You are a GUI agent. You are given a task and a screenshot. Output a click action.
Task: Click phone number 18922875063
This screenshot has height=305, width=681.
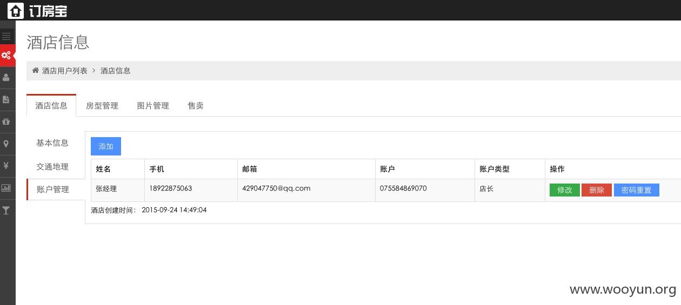point(171,188)
